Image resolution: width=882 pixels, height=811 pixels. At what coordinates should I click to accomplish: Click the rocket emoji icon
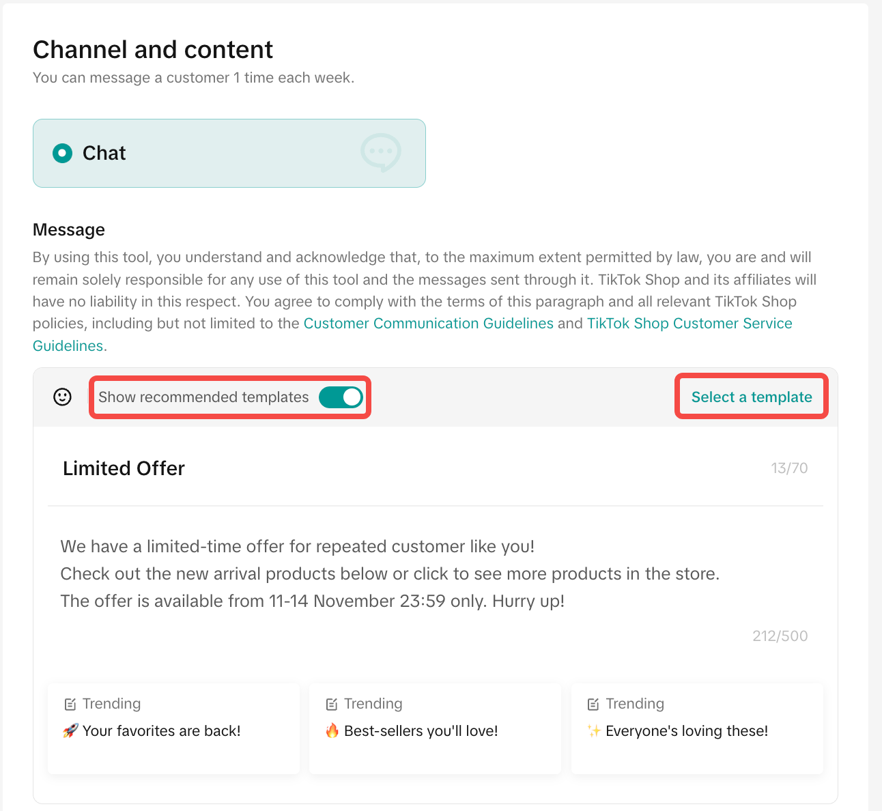tap(70, 731)
